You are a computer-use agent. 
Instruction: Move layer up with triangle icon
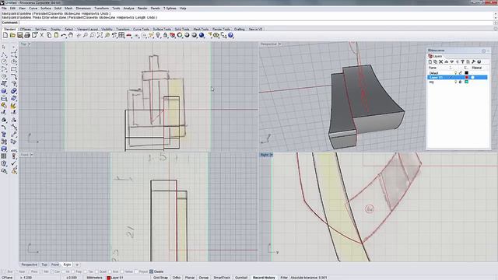point(446,62)
